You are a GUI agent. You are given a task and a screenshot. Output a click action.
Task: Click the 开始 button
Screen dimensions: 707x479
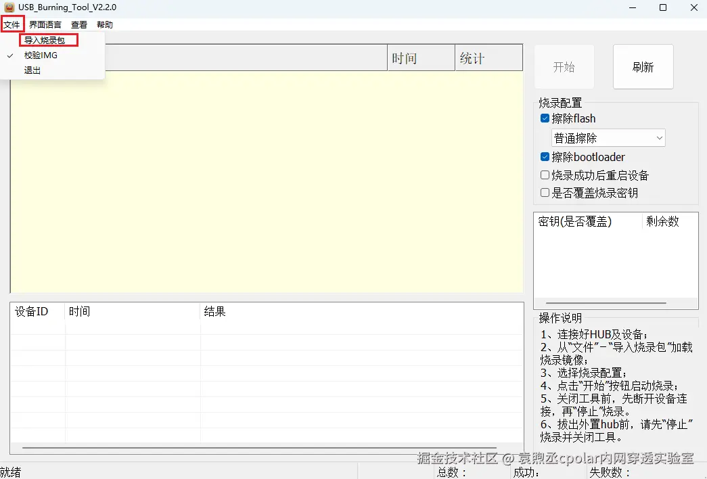[x=564, y=67]
